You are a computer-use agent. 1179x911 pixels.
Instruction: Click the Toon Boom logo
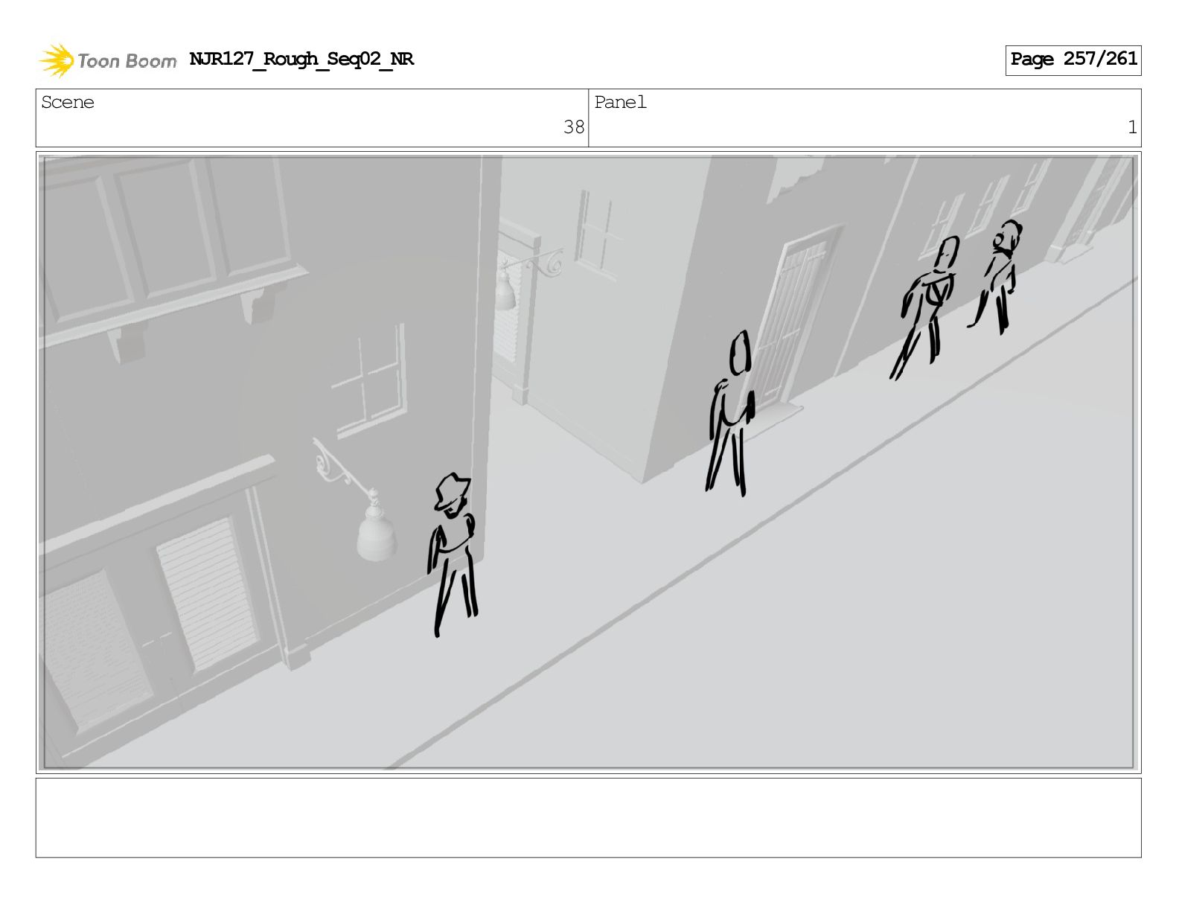(x=108, y=60)
